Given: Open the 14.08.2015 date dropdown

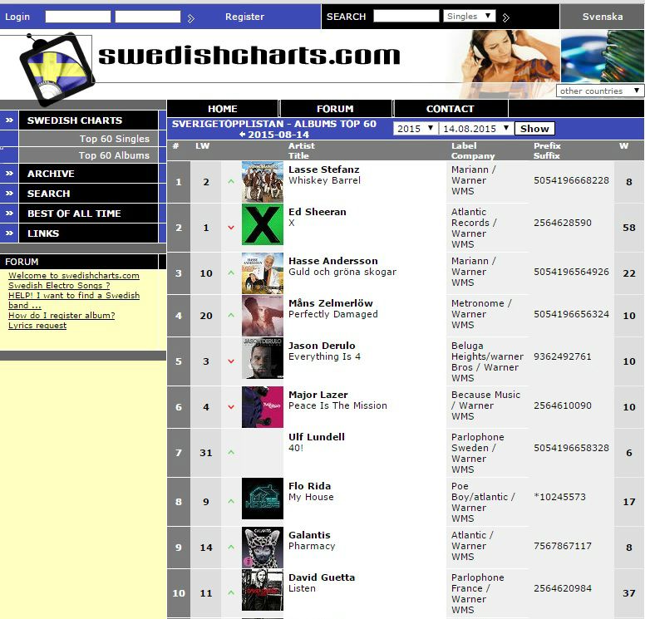Looking at the screenshot, I should [x=475, y=129].
